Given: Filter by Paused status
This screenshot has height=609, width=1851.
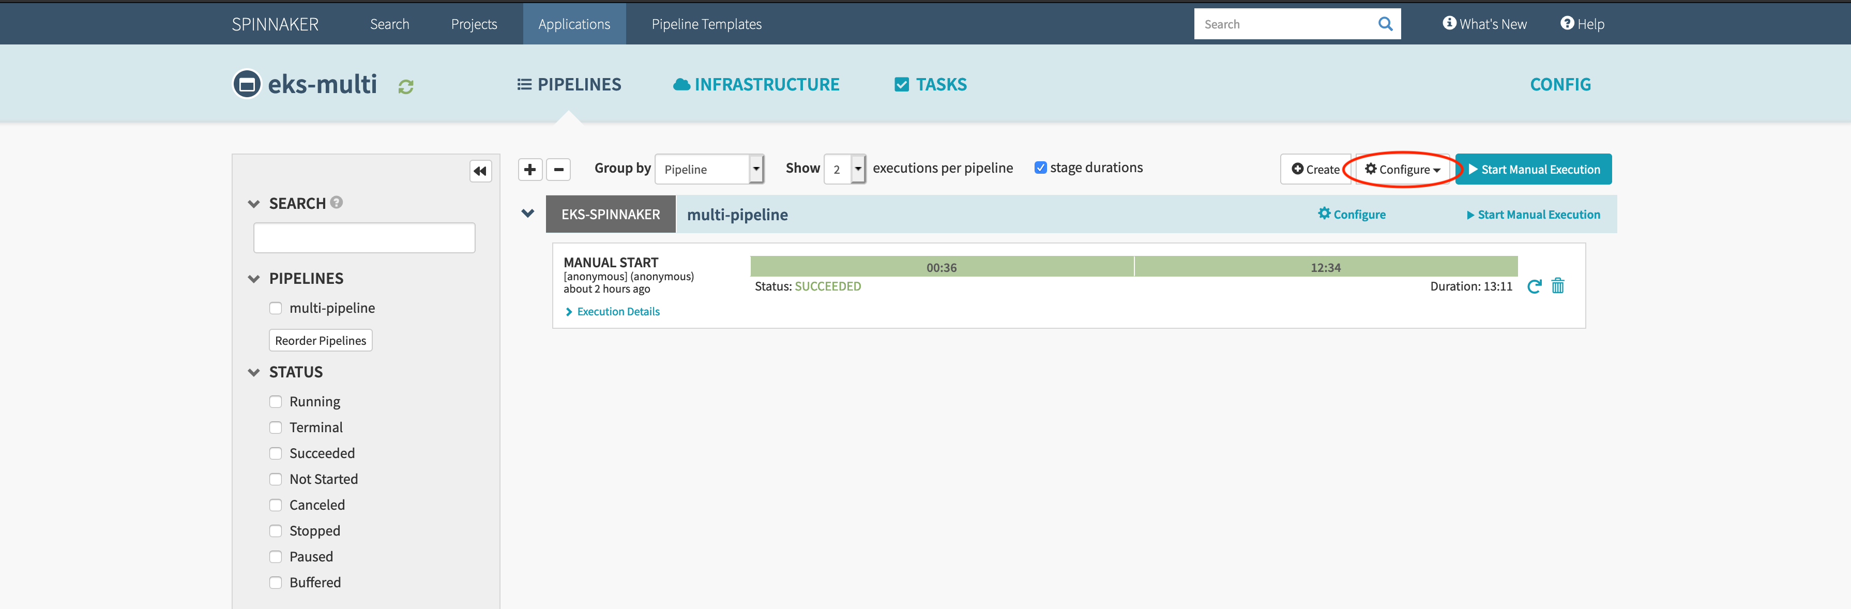Looking at the screenshot, I should (x=275, y=557).
